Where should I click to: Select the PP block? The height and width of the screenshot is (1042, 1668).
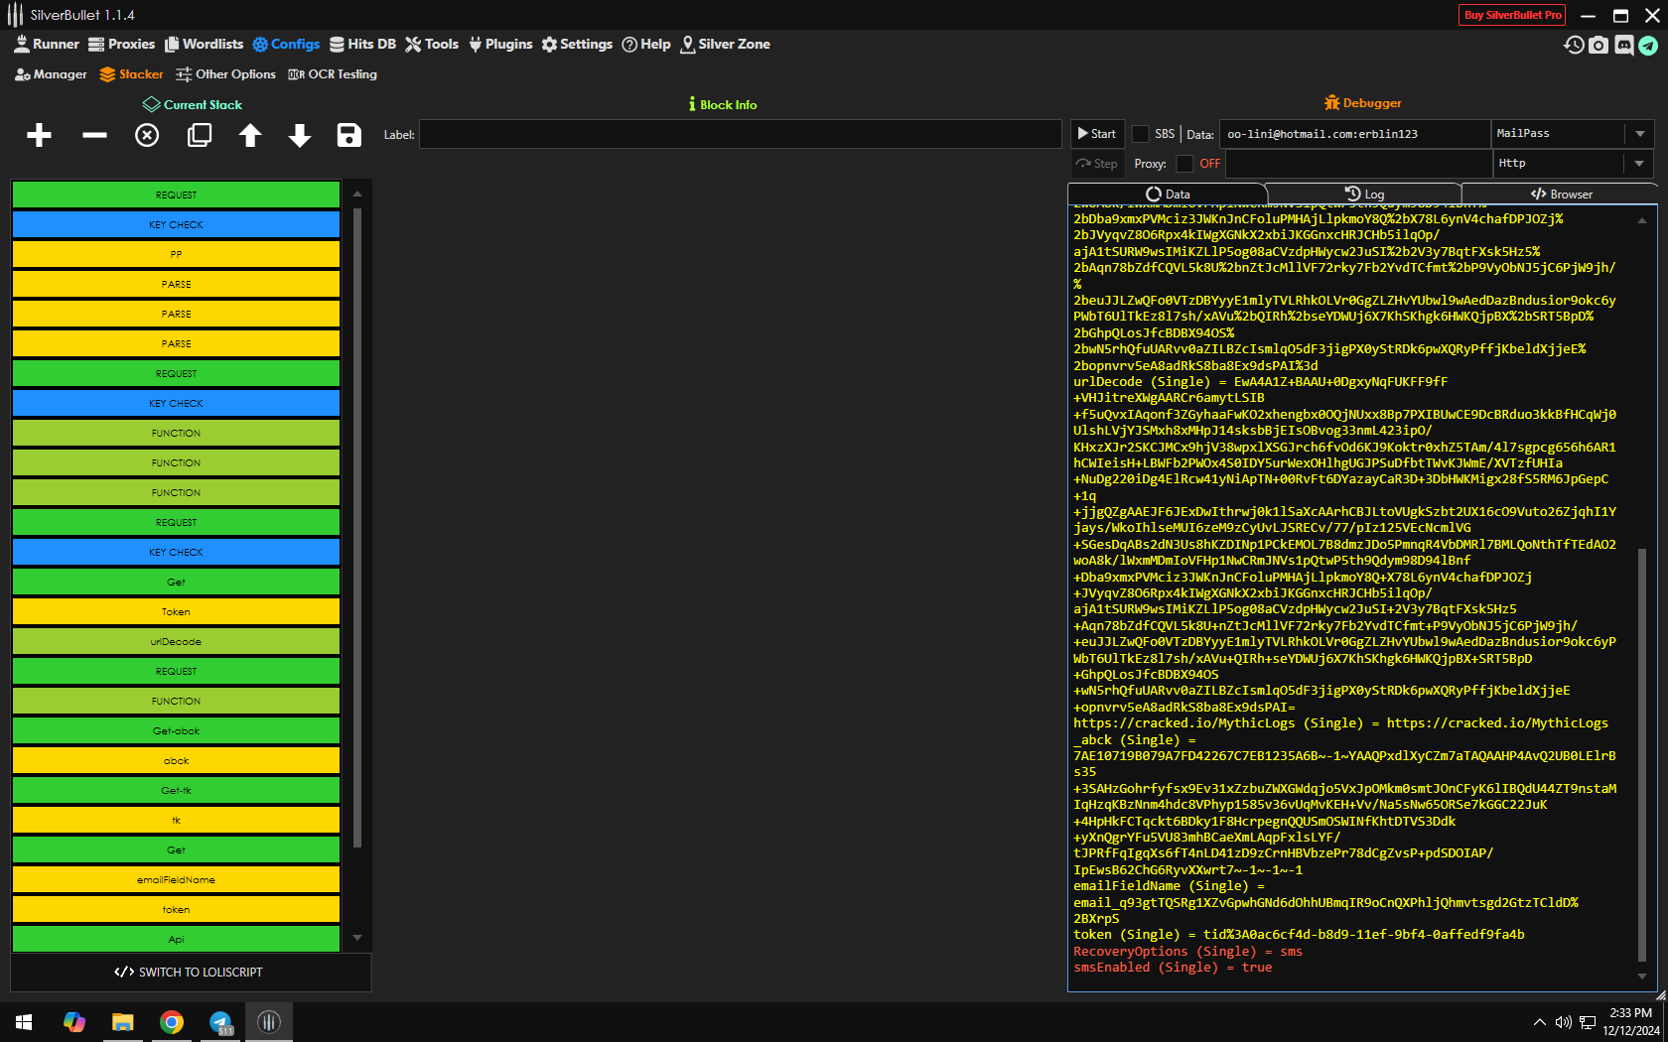(176, 254)
